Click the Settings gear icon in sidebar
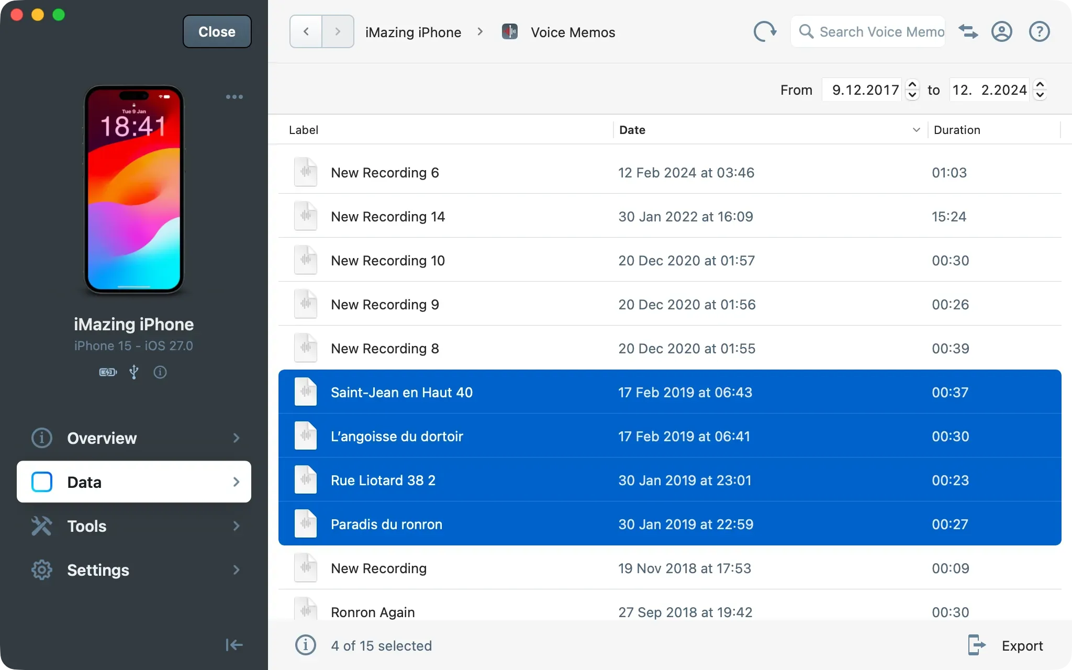The width and height of the screenshot is (1072, 670). tap(42, 569)
